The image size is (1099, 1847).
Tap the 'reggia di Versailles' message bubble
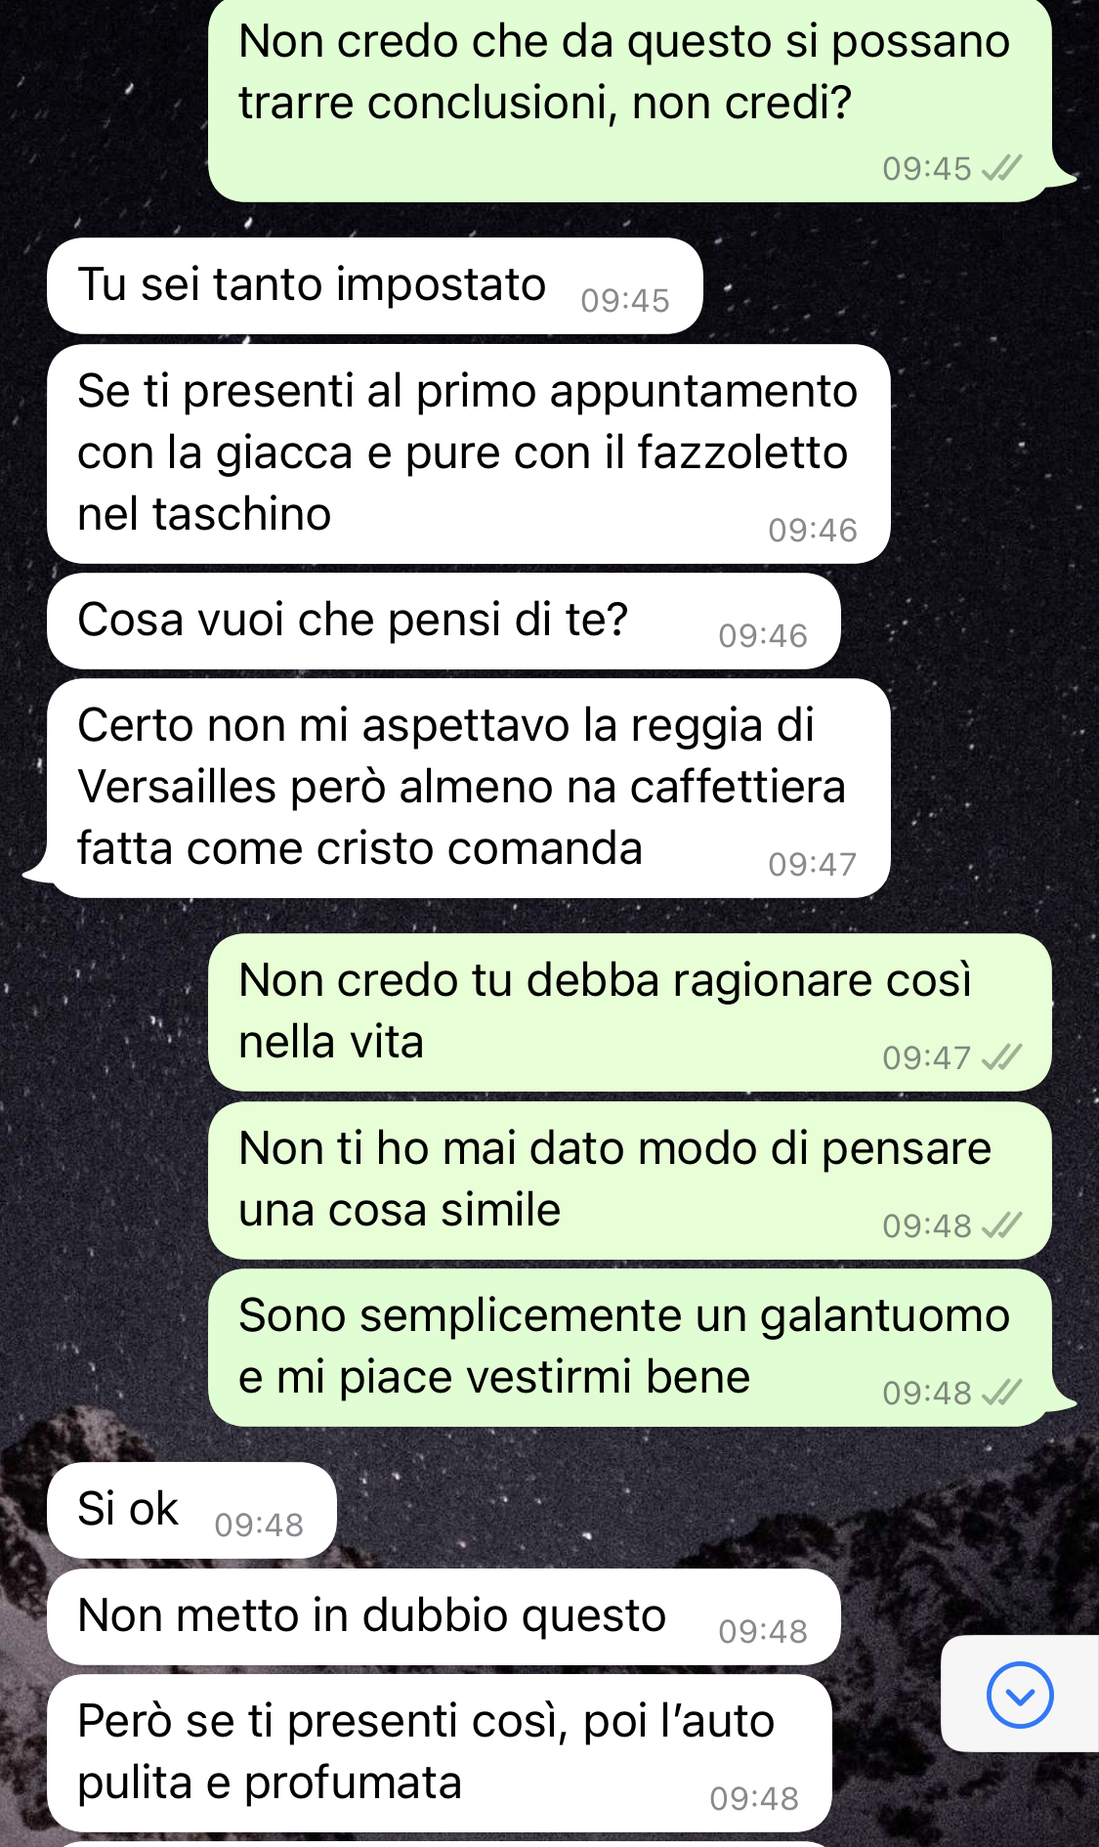click(469, 788)
